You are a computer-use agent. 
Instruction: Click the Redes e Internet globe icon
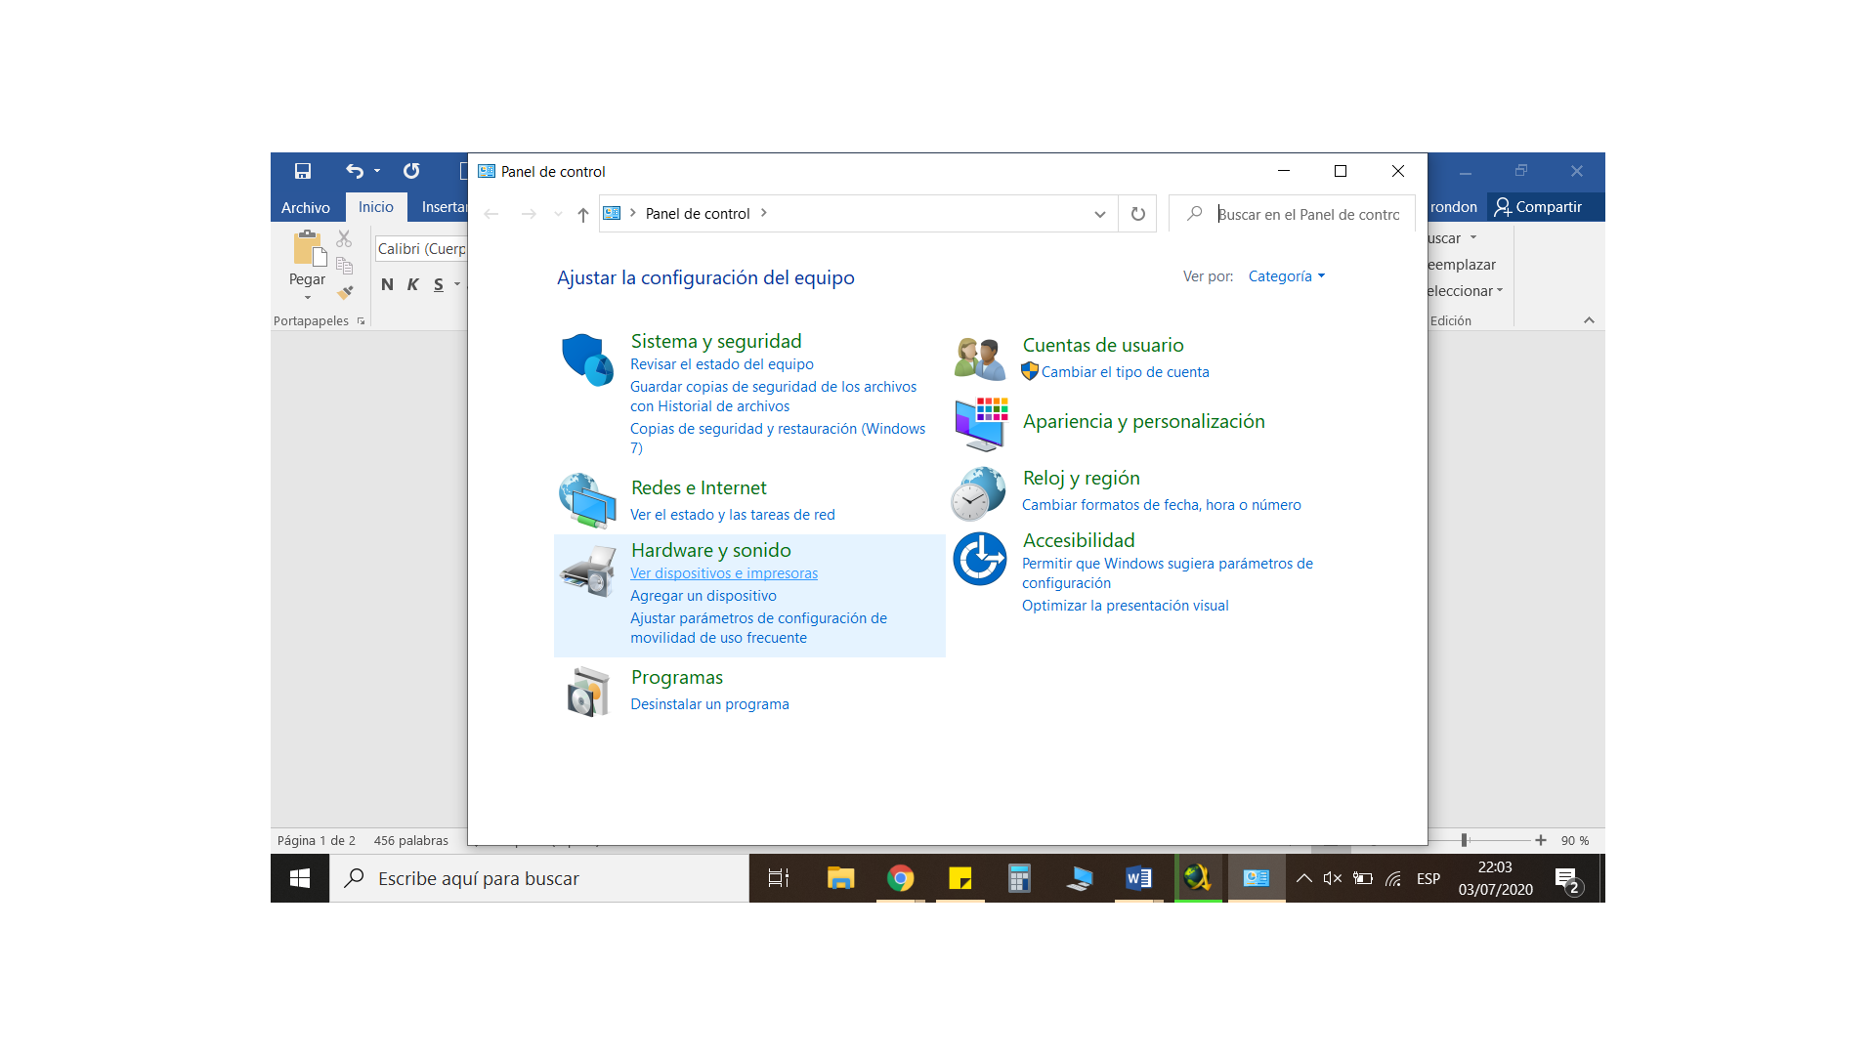[587, 499]
